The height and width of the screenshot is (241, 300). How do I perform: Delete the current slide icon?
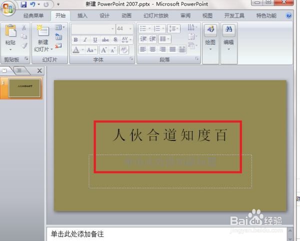58,46
